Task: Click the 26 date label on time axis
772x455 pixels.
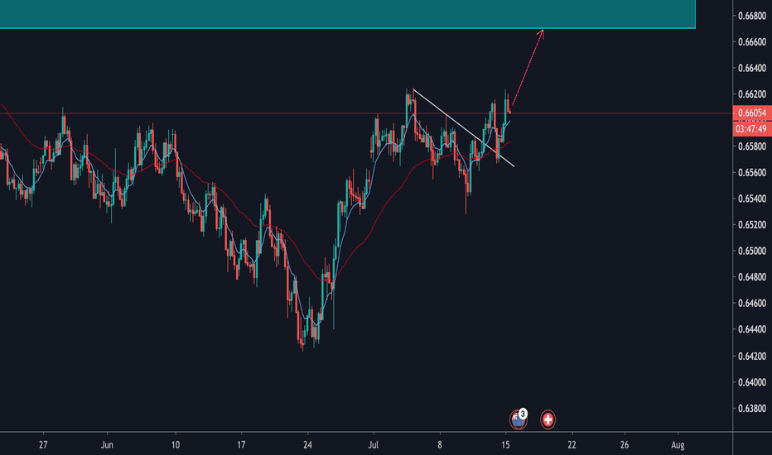Action: coord(625,445)
